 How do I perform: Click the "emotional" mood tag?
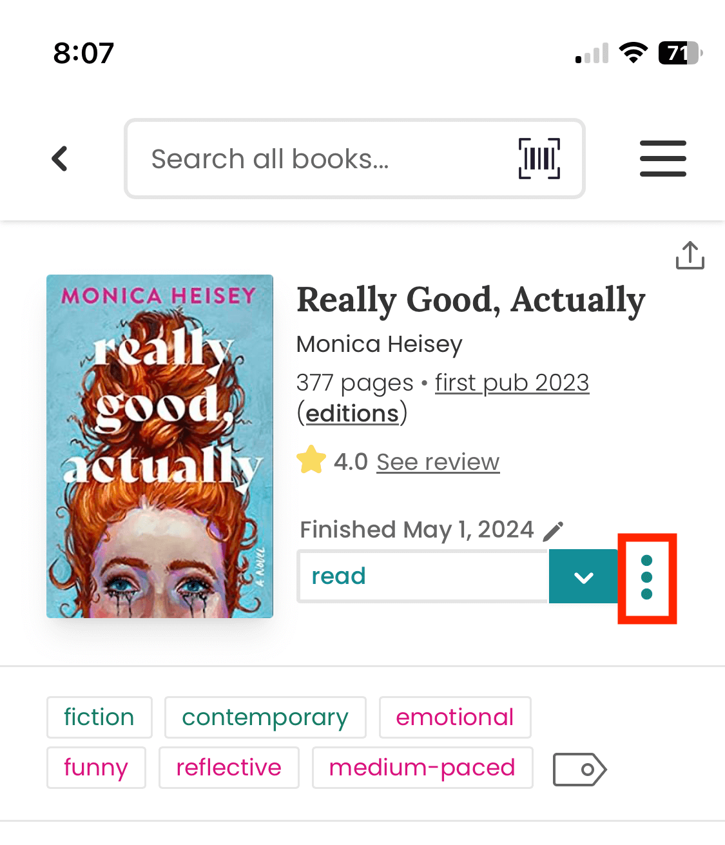coord(454,717)
